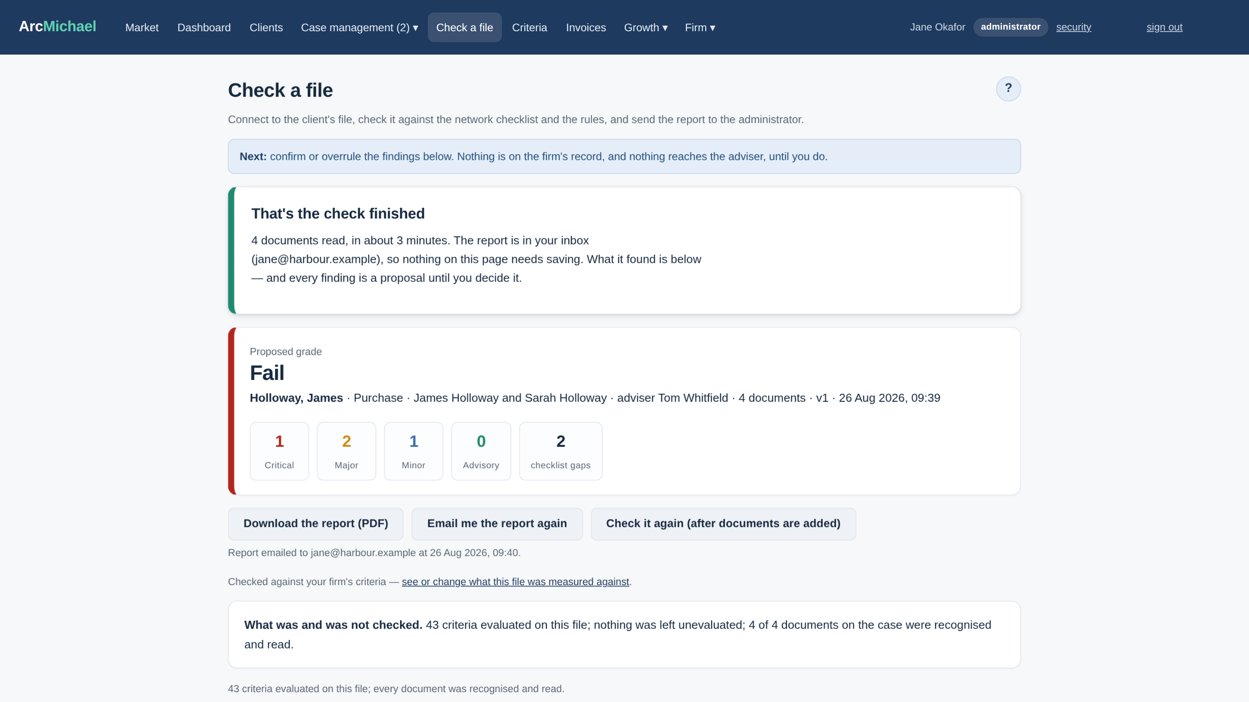Click the 'Check a file' page heading

(x=280, y=90)
